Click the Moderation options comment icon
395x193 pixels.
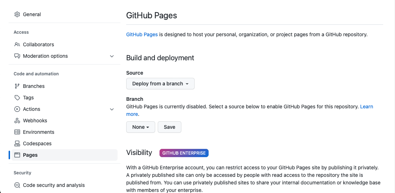(17, 56)
